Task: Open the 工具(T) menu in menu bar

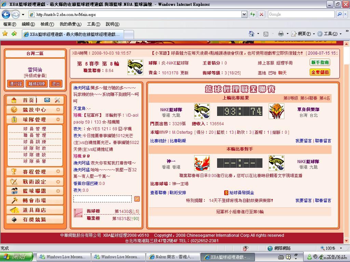Action: [94, 24]
